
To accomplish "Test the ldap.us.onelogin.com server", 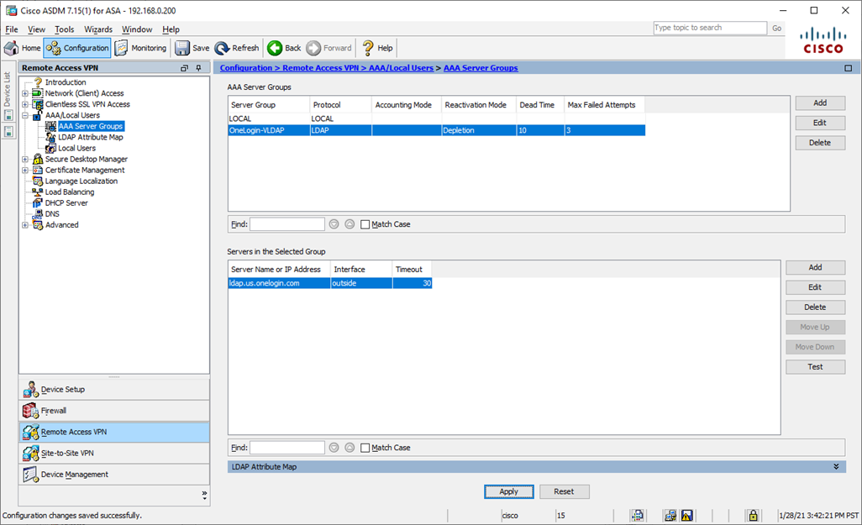I will (815, 366).
